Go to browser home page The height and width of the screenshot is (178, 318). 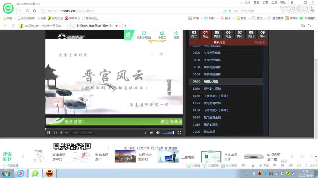[34, 11]
